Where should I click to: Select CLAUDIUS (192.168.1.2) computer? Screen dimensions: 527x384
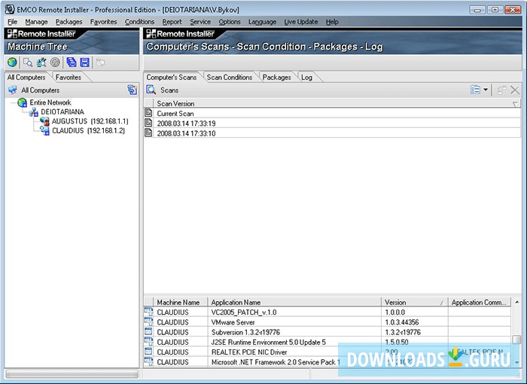click(x=88, y=131)
